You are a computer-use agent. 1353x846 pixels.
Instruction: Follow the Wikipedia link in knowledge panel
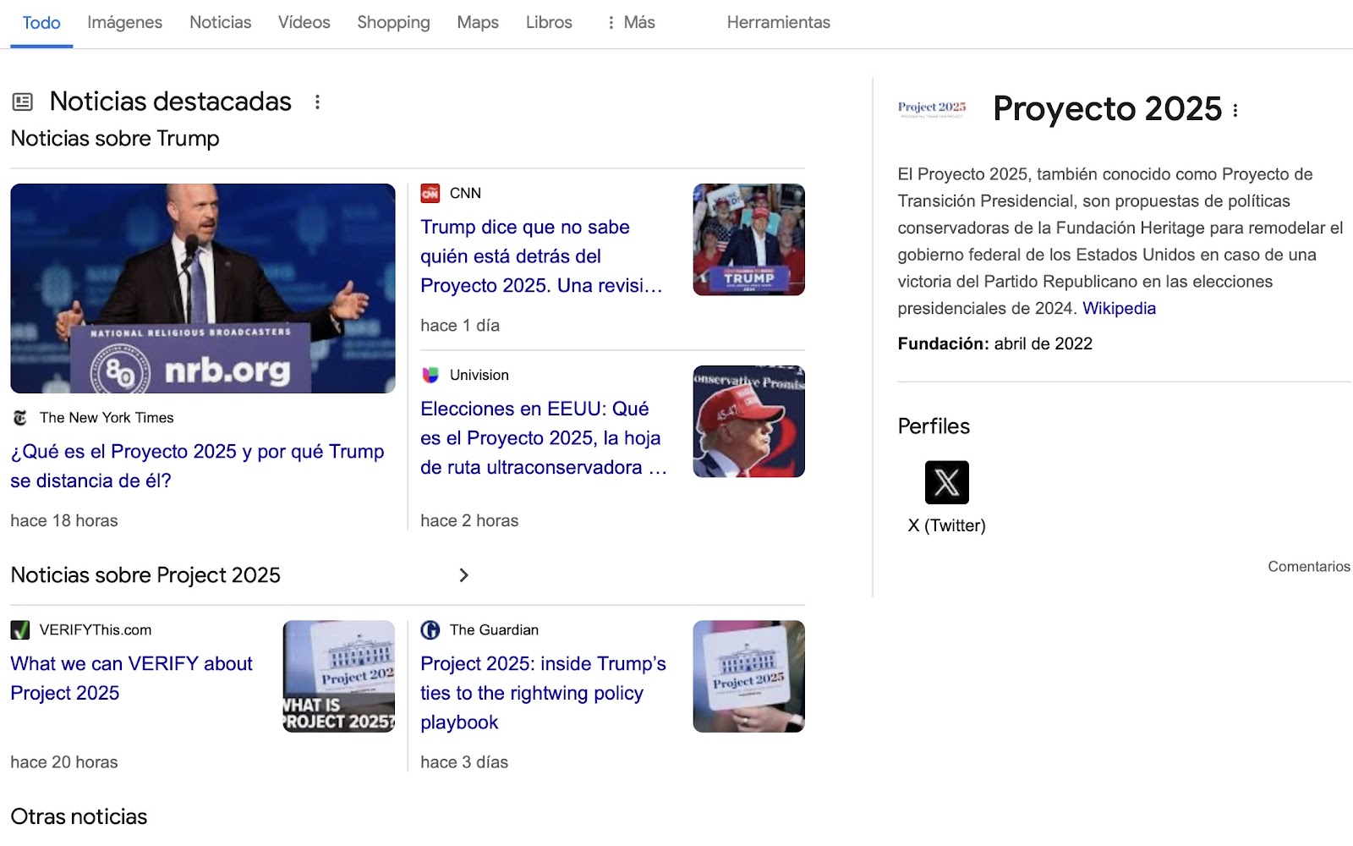[1119, 309]
